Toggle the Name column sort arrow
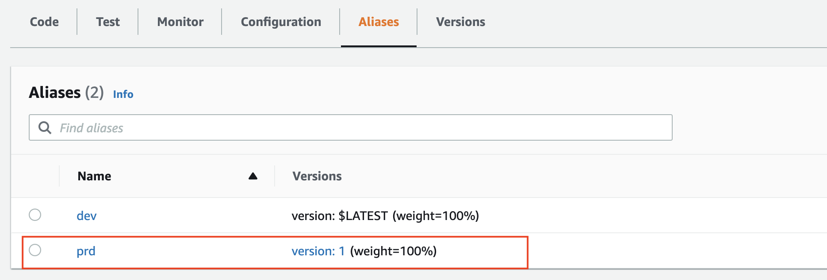This screenshot has width=827, height=280. coord(253,176)
